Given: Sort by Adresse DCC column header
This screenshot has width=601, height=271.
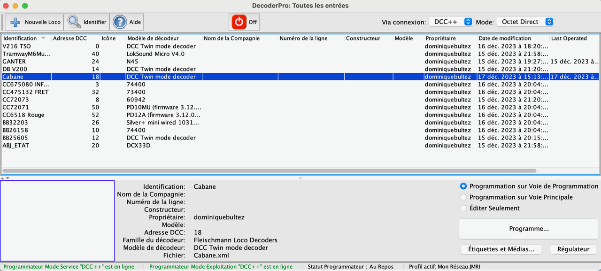Looking at the screenshot, I should click(x=76, y=39).
